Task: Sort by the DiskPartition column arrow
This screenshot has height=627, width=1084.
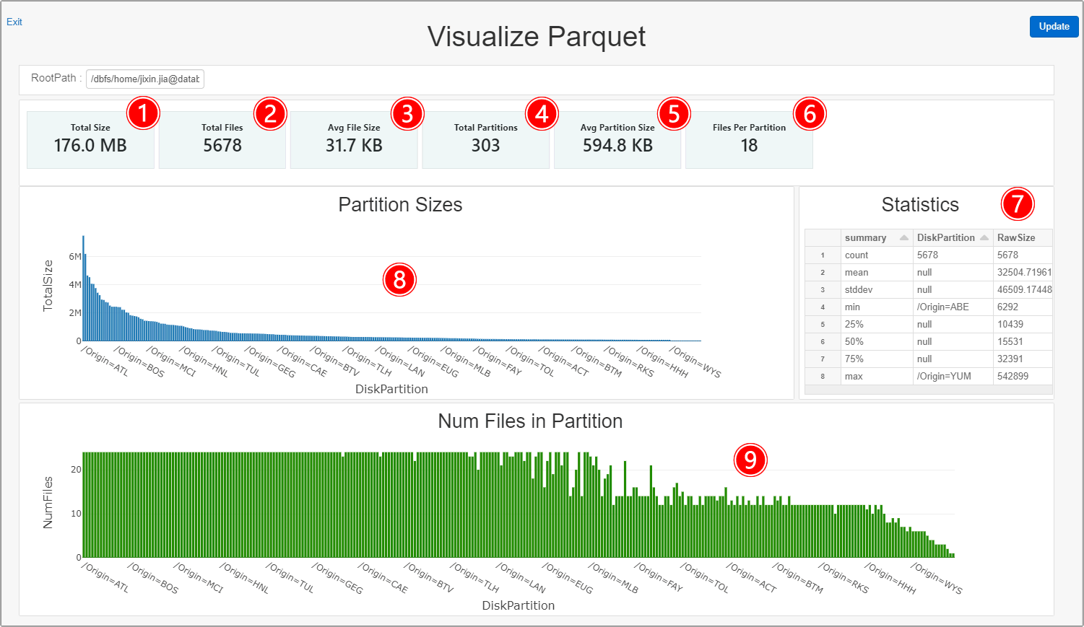Action: pos(984,237)
